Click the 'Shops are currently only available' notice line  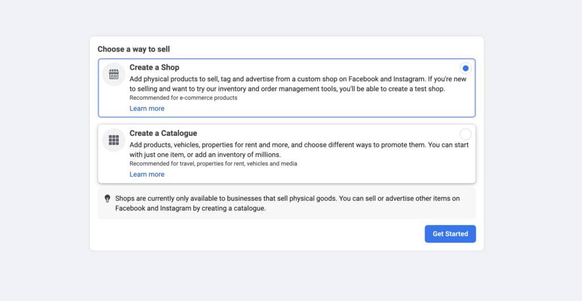pos(287,198)
